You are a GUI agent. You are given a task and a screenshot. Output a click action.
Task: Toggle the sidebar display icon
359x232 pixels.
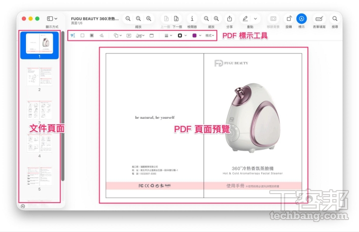point(50,19)
